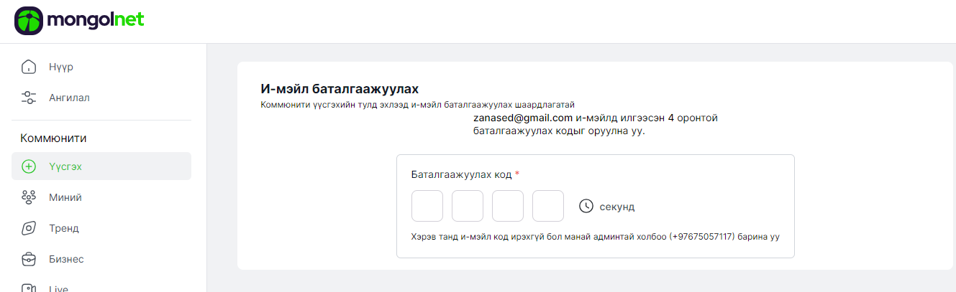Select Ангилал in the sidebar
This screenshot has height=292, width=956.
click(69, 98)
